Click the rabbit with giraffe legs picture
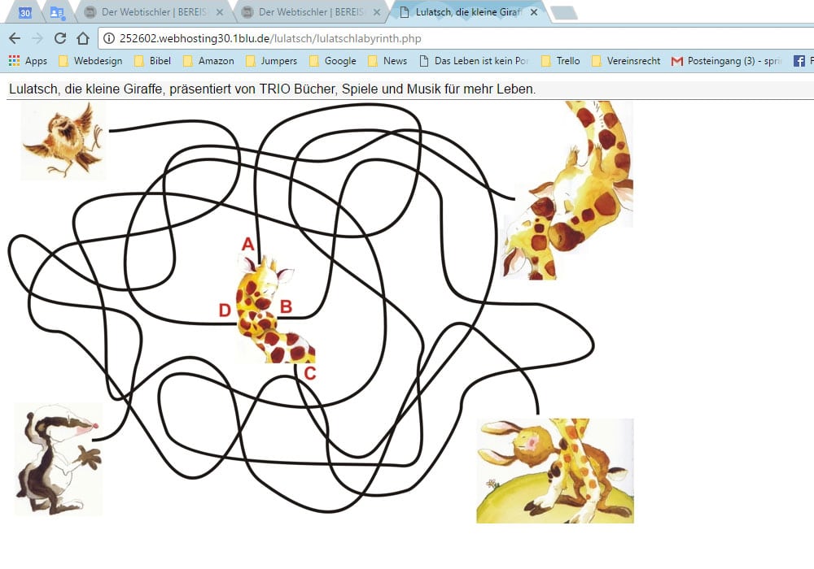Screen dimensions: 814x569 [x=555, y=471]
